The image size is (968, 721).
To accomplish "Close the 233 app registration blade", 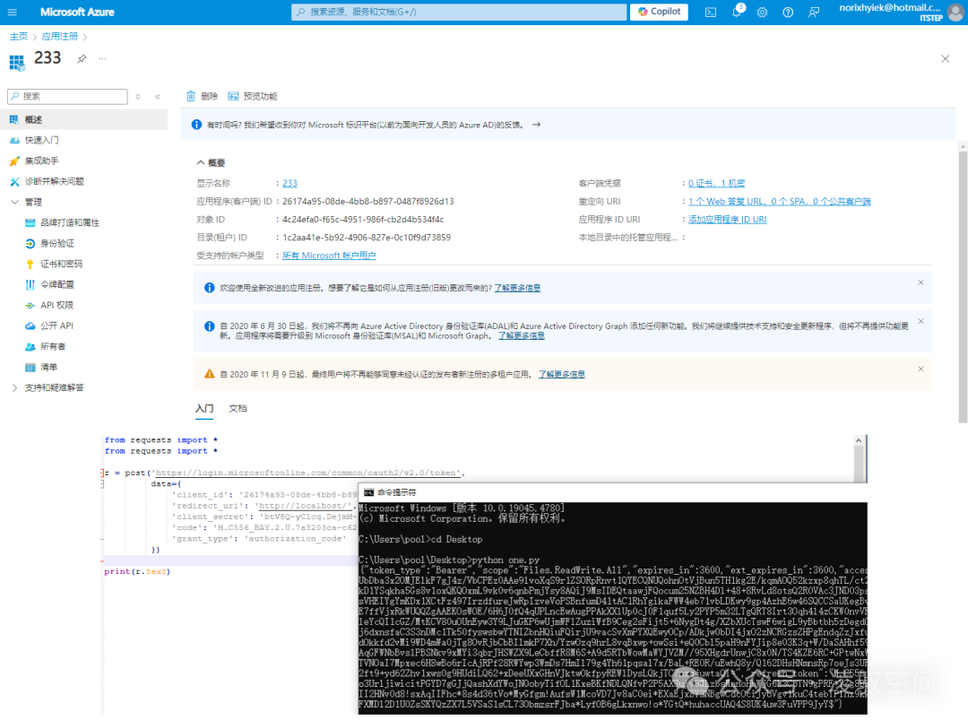I will click(946, 58).
